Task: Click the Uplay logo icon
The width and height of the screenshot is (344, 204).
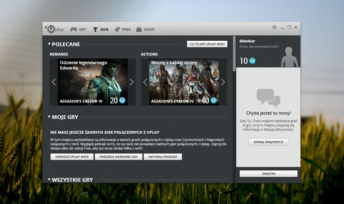Action: 55,29
